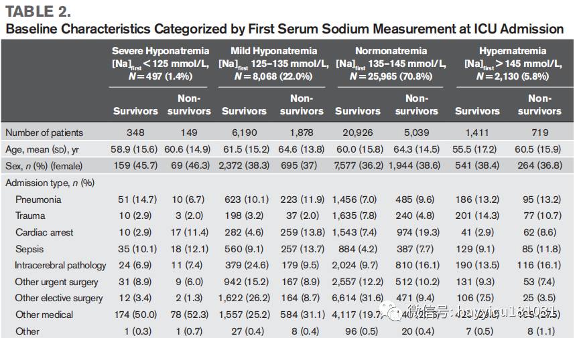Click patient count cell '5,039'
575x338 pixels.
(x=417, y=133)
